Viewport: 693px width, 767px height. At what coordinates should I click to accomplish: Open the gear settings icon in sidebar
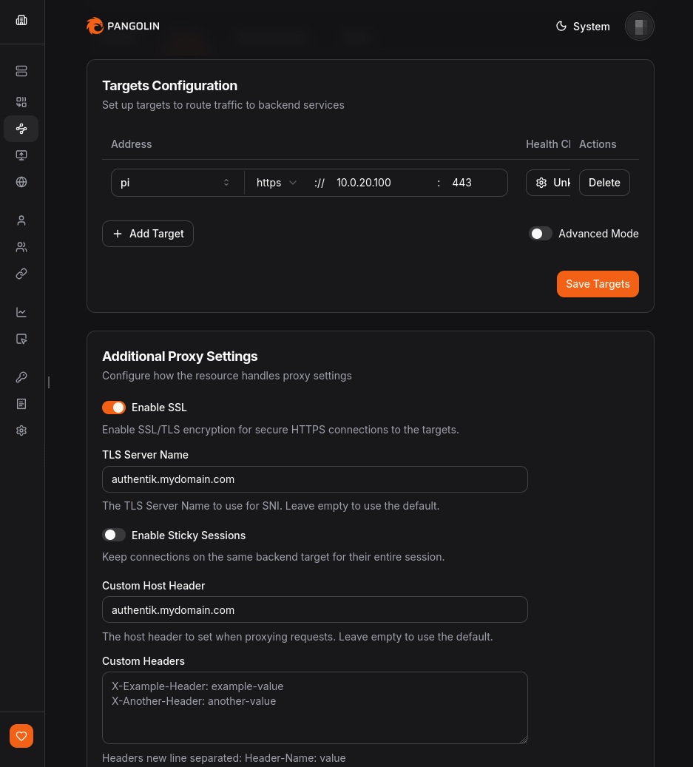[21, 430]
